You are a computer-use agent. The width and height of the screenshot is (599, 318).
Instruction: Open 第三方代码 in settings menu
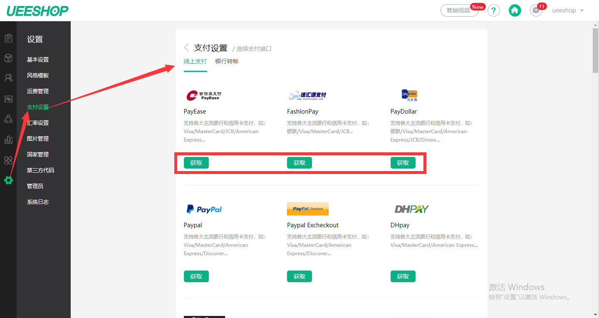pyautogui.click(x=41, y=170)
